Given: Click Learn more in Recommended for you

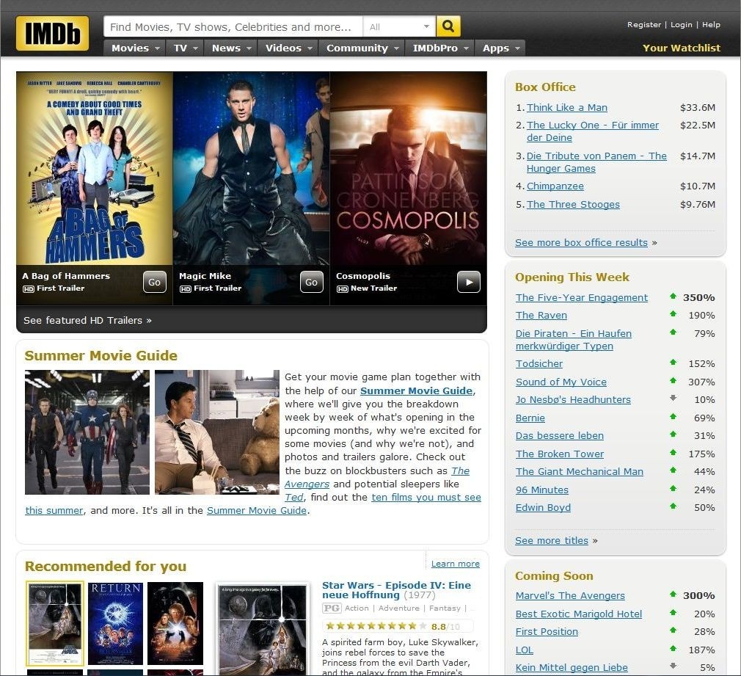Looking at the screenshot, I should coord(455,564).
